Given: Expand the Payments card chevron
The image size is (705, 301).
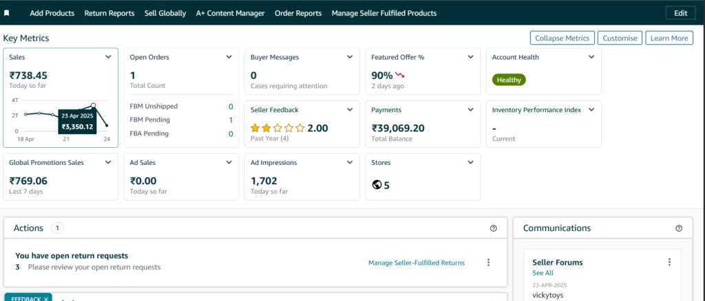Looking at the screenshot, I should coord(471,109).
